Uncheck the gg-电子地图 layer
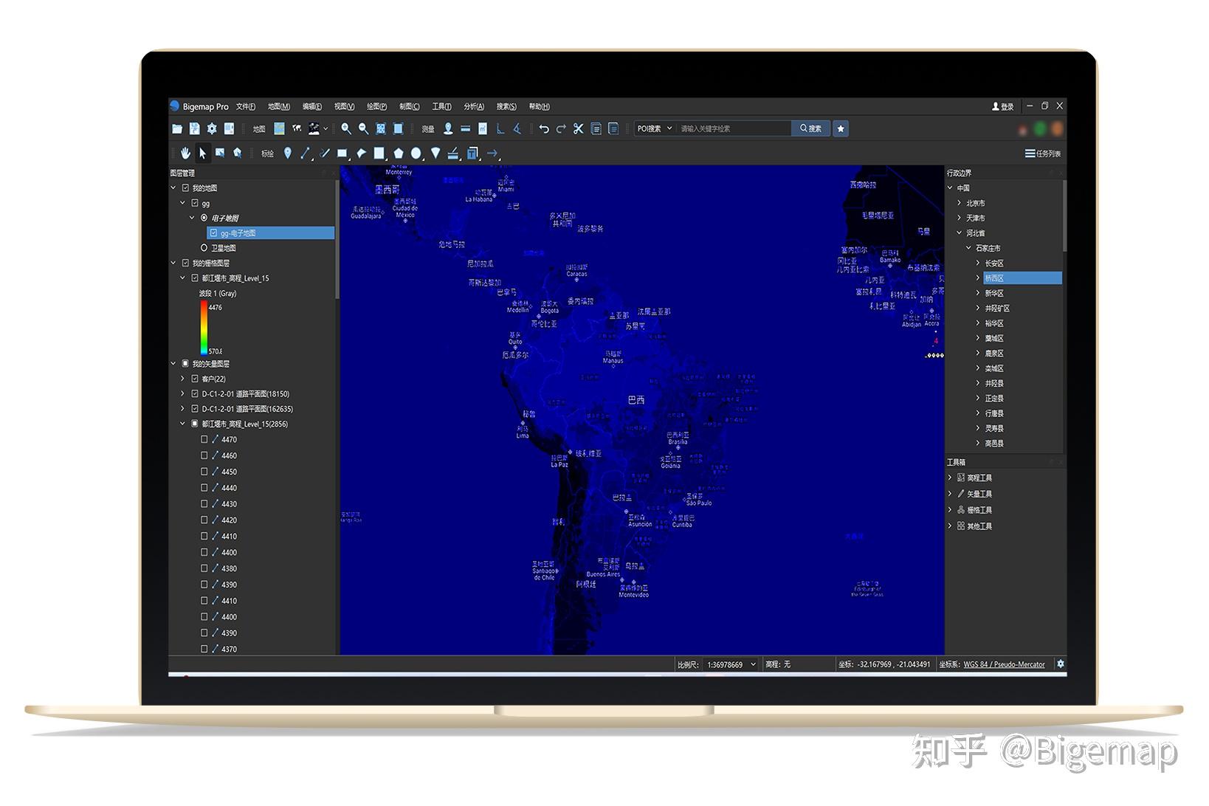The height and width of the screenshot is (806, 1209). tap(213, 233)
